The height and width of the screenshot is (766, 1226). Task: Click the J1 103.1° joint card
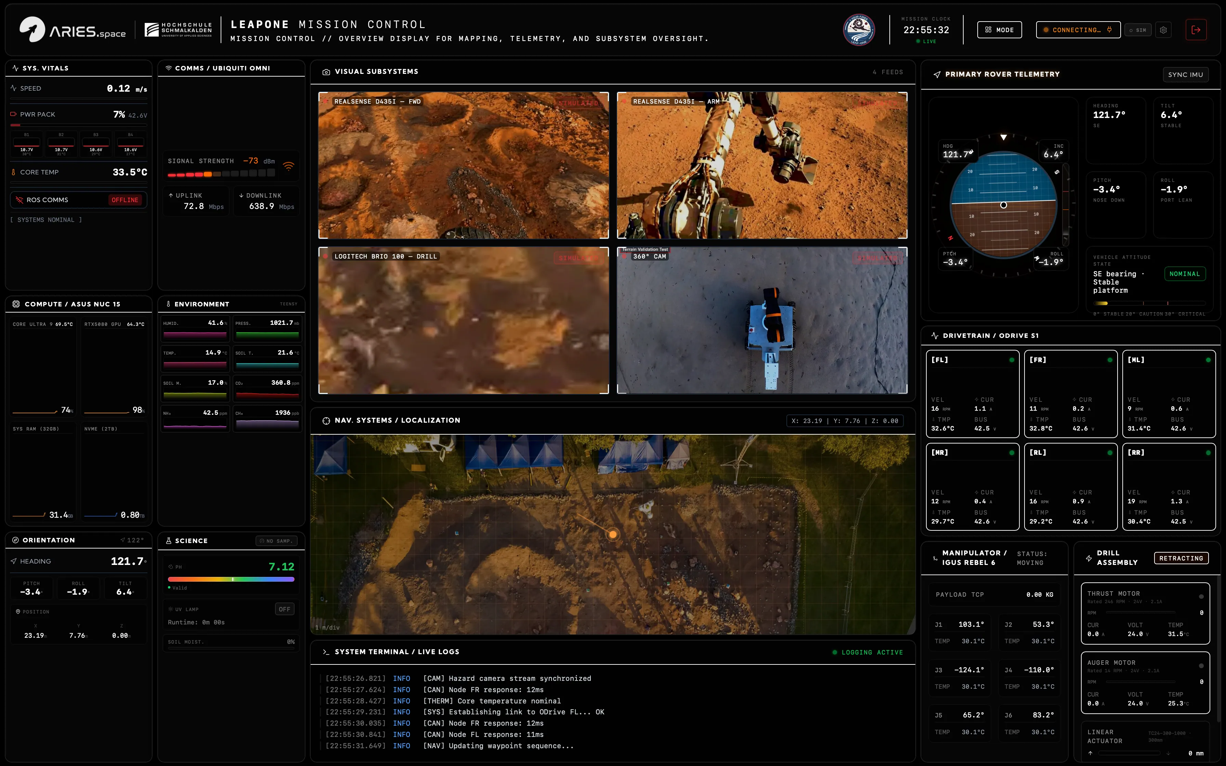click(960, 633)
